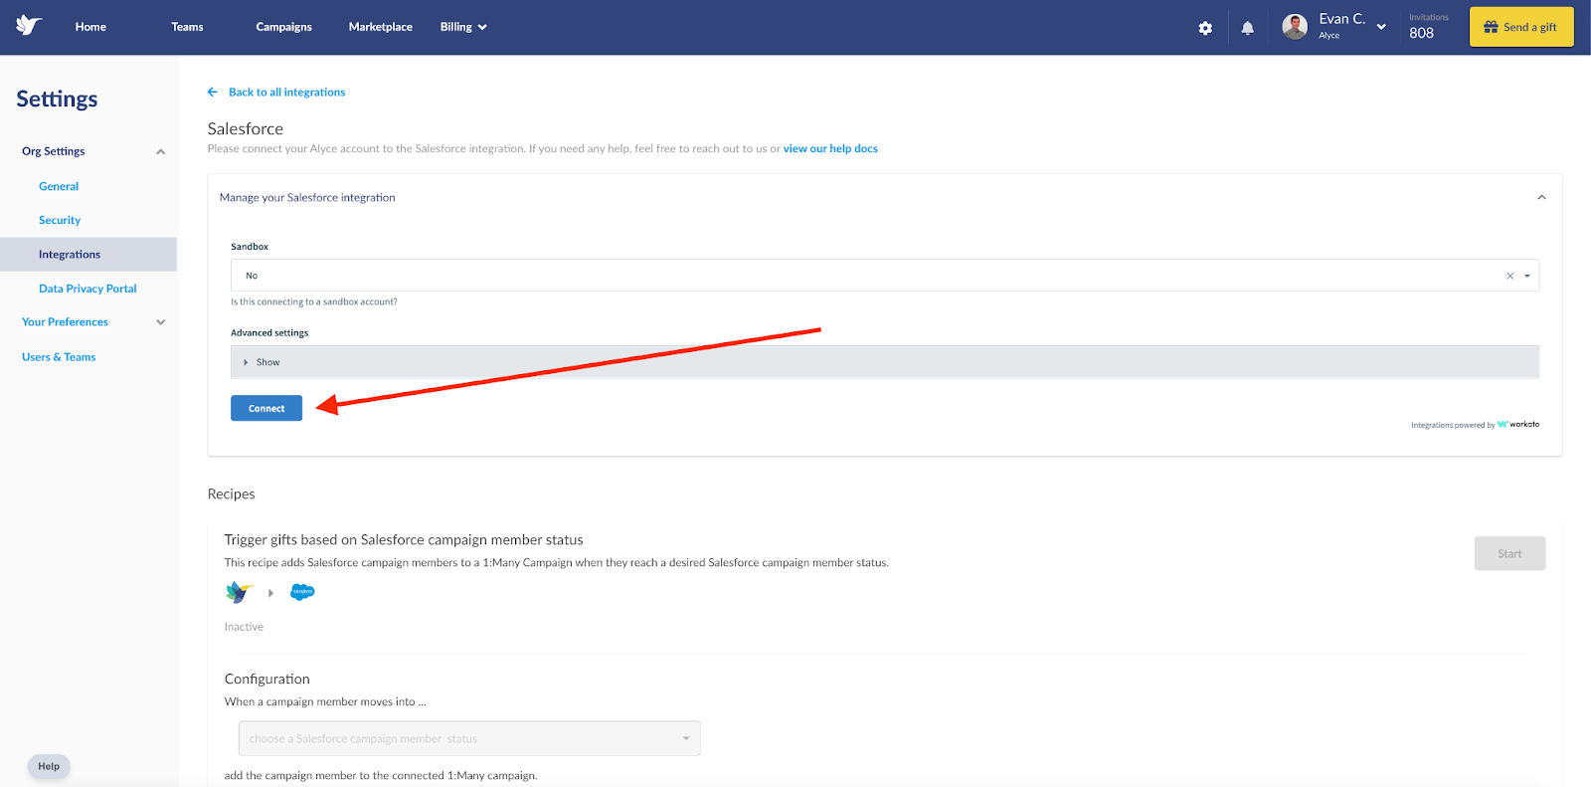Select Integrations in settings sidebar

(x=88, y=255)
